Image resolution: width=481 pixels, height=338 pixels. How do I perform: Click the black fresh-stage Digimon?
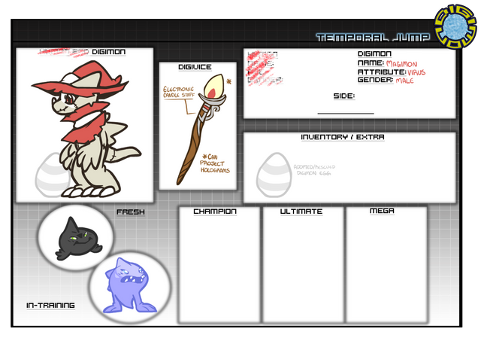(x=78, y=239)
